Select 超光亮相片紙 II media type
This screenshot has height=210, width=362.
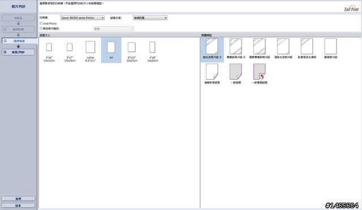click(212, 50)
